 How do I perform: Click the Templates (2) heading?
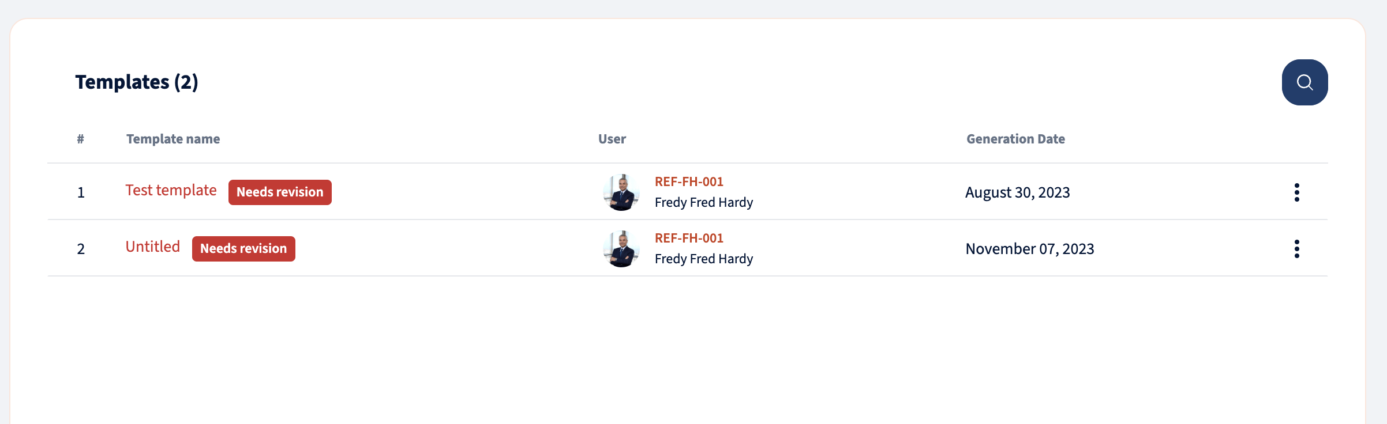[x=137, y=82]
